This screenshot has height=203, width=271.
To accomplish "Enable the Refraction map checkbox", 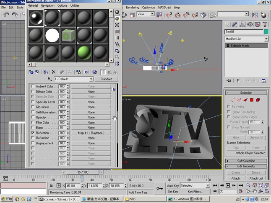I will click(x=33, y=138).
